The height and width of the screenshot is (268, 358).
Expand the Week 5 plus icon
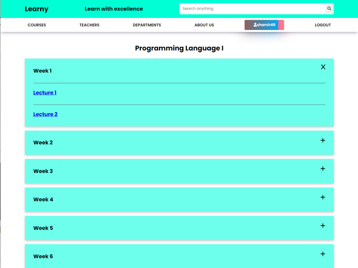323,225
